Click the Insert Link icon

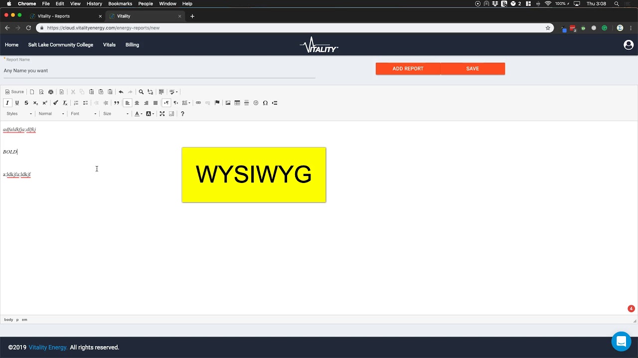tap(198, 103)
